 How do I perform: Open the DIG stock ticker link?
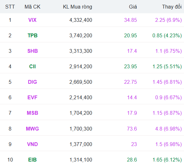click(x=33, y=82)
